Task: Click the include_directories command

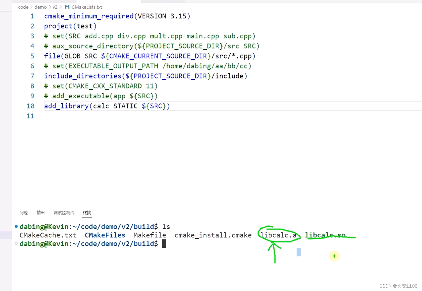Action: pos(83,76)
